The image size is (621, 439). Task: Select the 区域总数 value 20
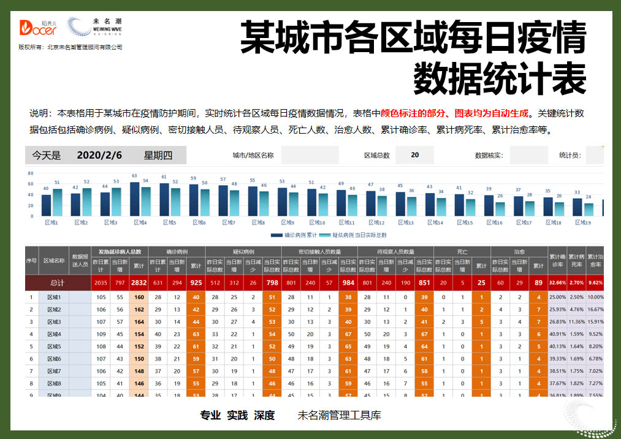[414, 155]
